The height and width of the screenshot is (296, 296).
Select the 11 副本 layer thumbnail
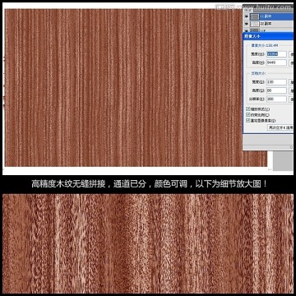(x=255, y=16)
